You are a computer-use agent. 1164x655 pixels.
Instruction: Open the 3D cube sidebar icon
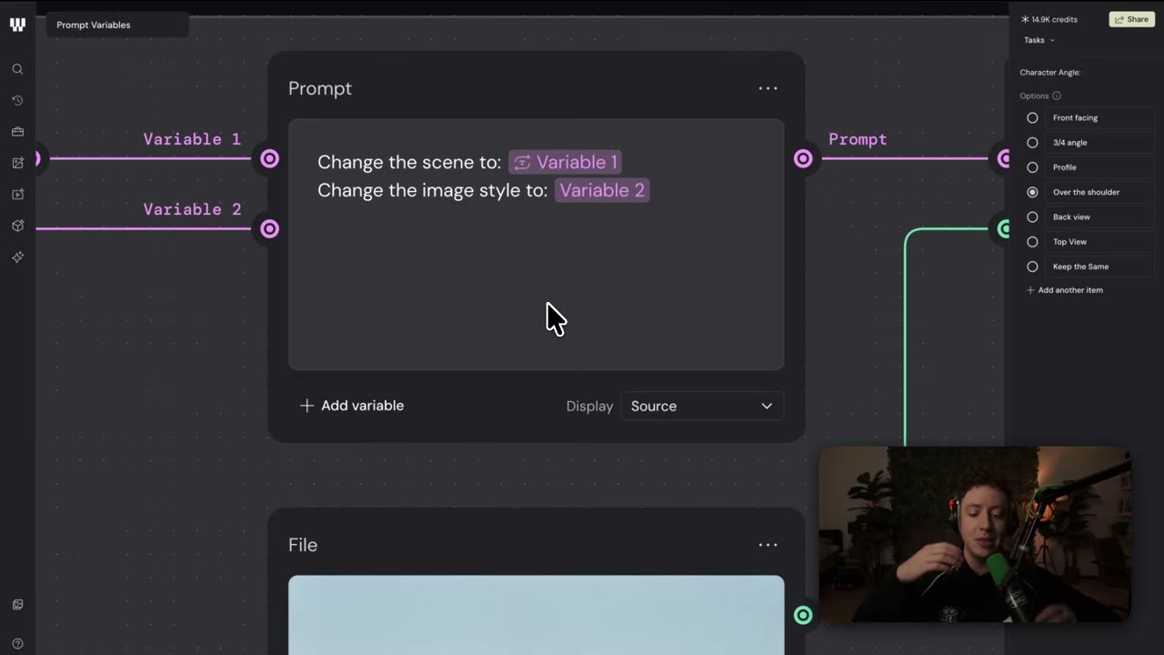click(17, 226)
